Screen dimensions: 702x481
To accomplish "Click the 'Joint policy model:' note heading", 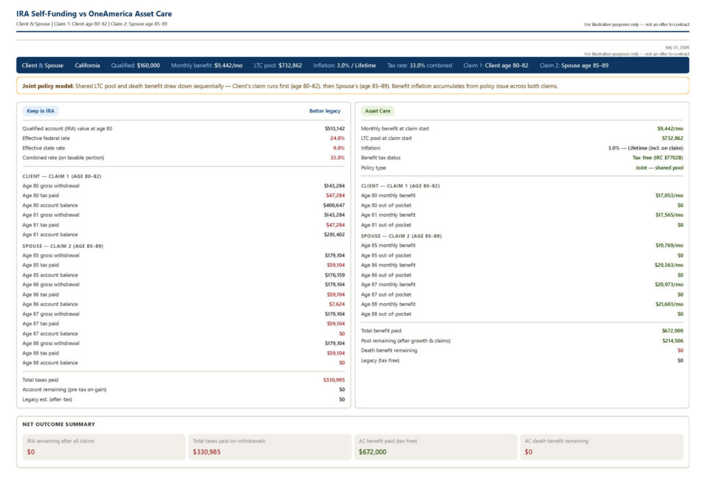I will (x=48, y=86).
